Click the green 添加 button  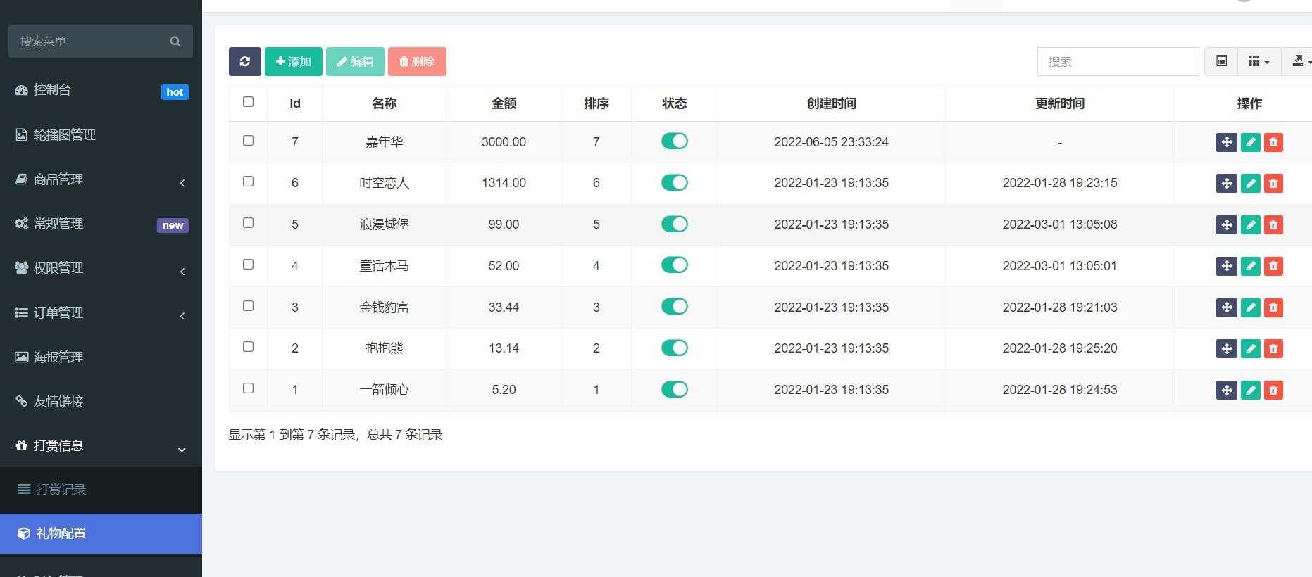pyautogui.click(x=294, y=61)
